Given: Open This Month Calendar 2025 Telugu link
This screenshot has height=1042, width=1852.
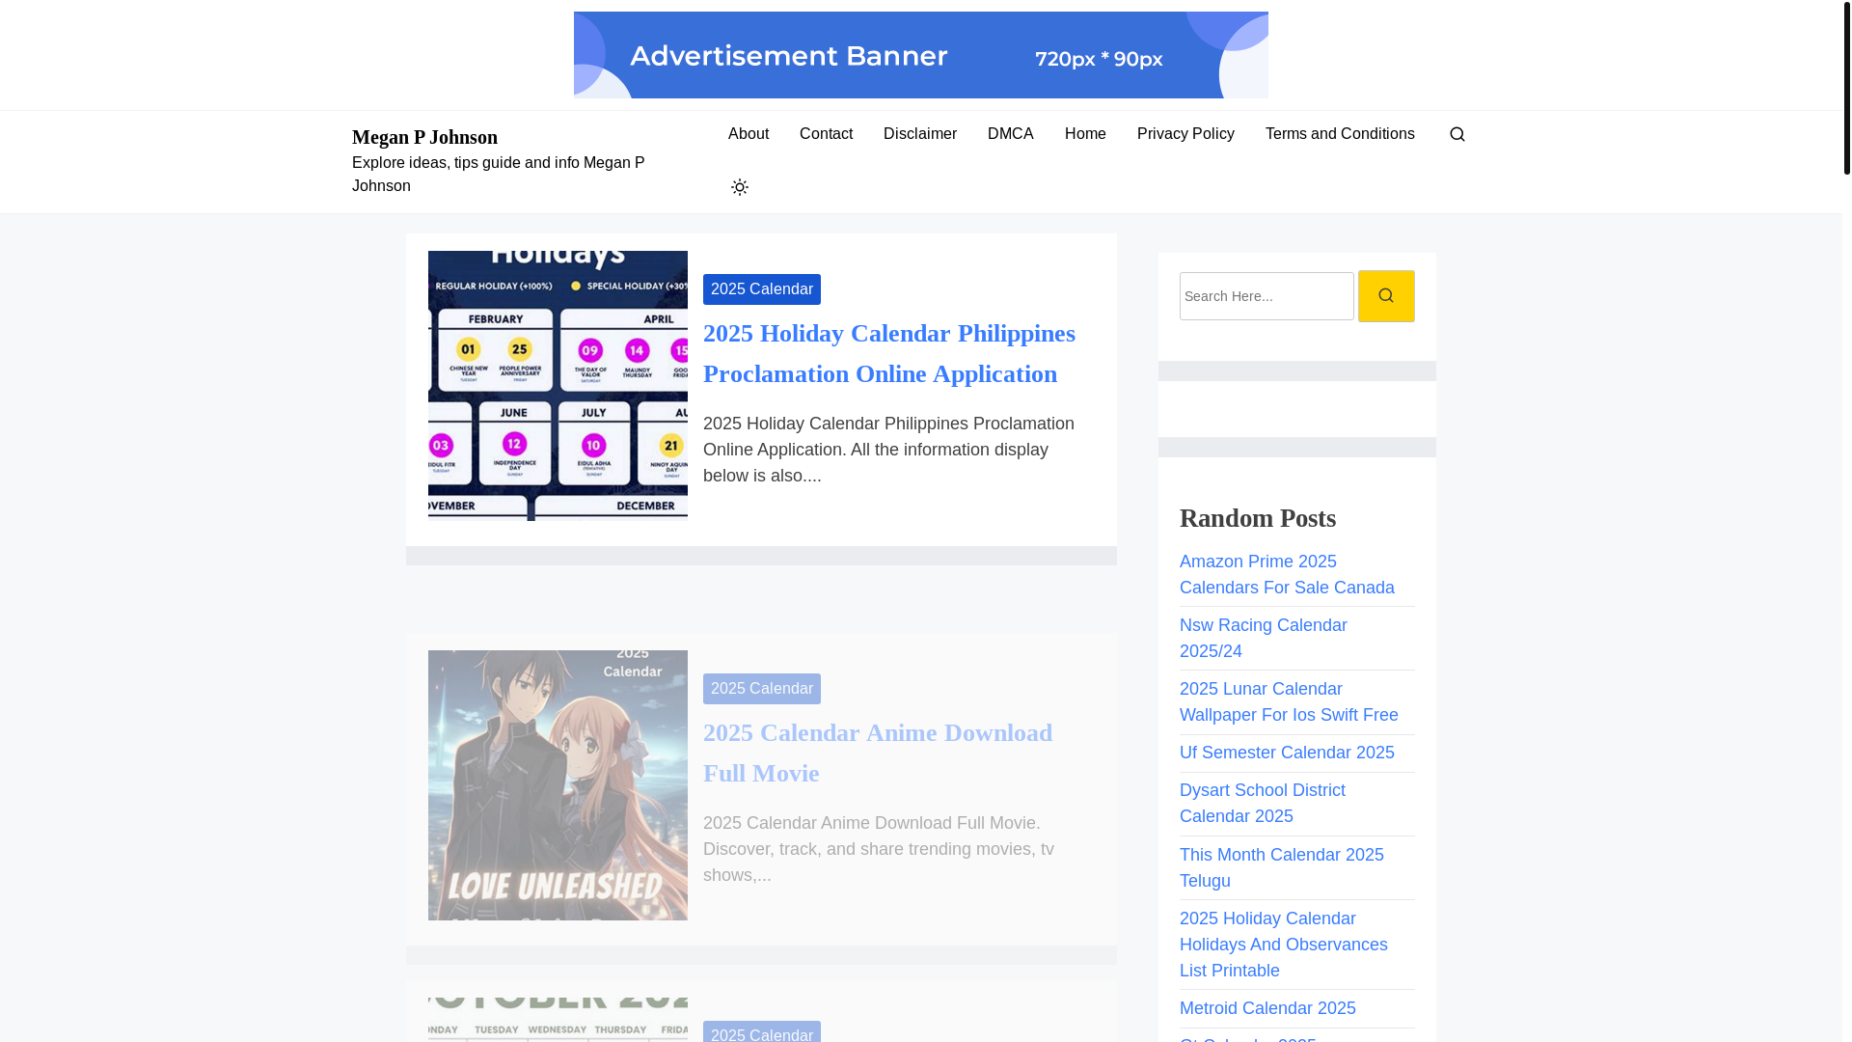Looking at the screenshot, I should point(1282,868).
